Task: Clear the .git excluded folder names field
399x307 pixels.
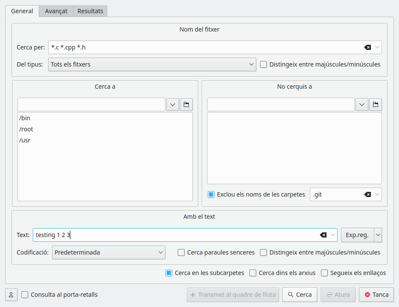Action: (367, 194)
